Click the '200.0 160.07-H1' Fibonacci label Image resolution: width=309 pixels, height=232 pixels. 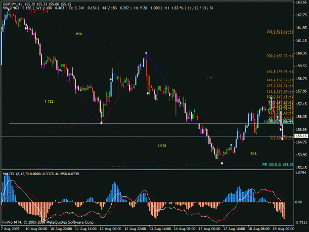(x=280, y=56)
